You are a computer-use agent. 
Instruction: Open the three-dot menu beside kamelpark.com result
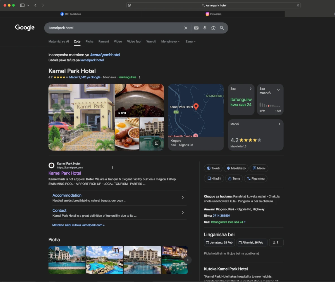[x=112, y=168]
